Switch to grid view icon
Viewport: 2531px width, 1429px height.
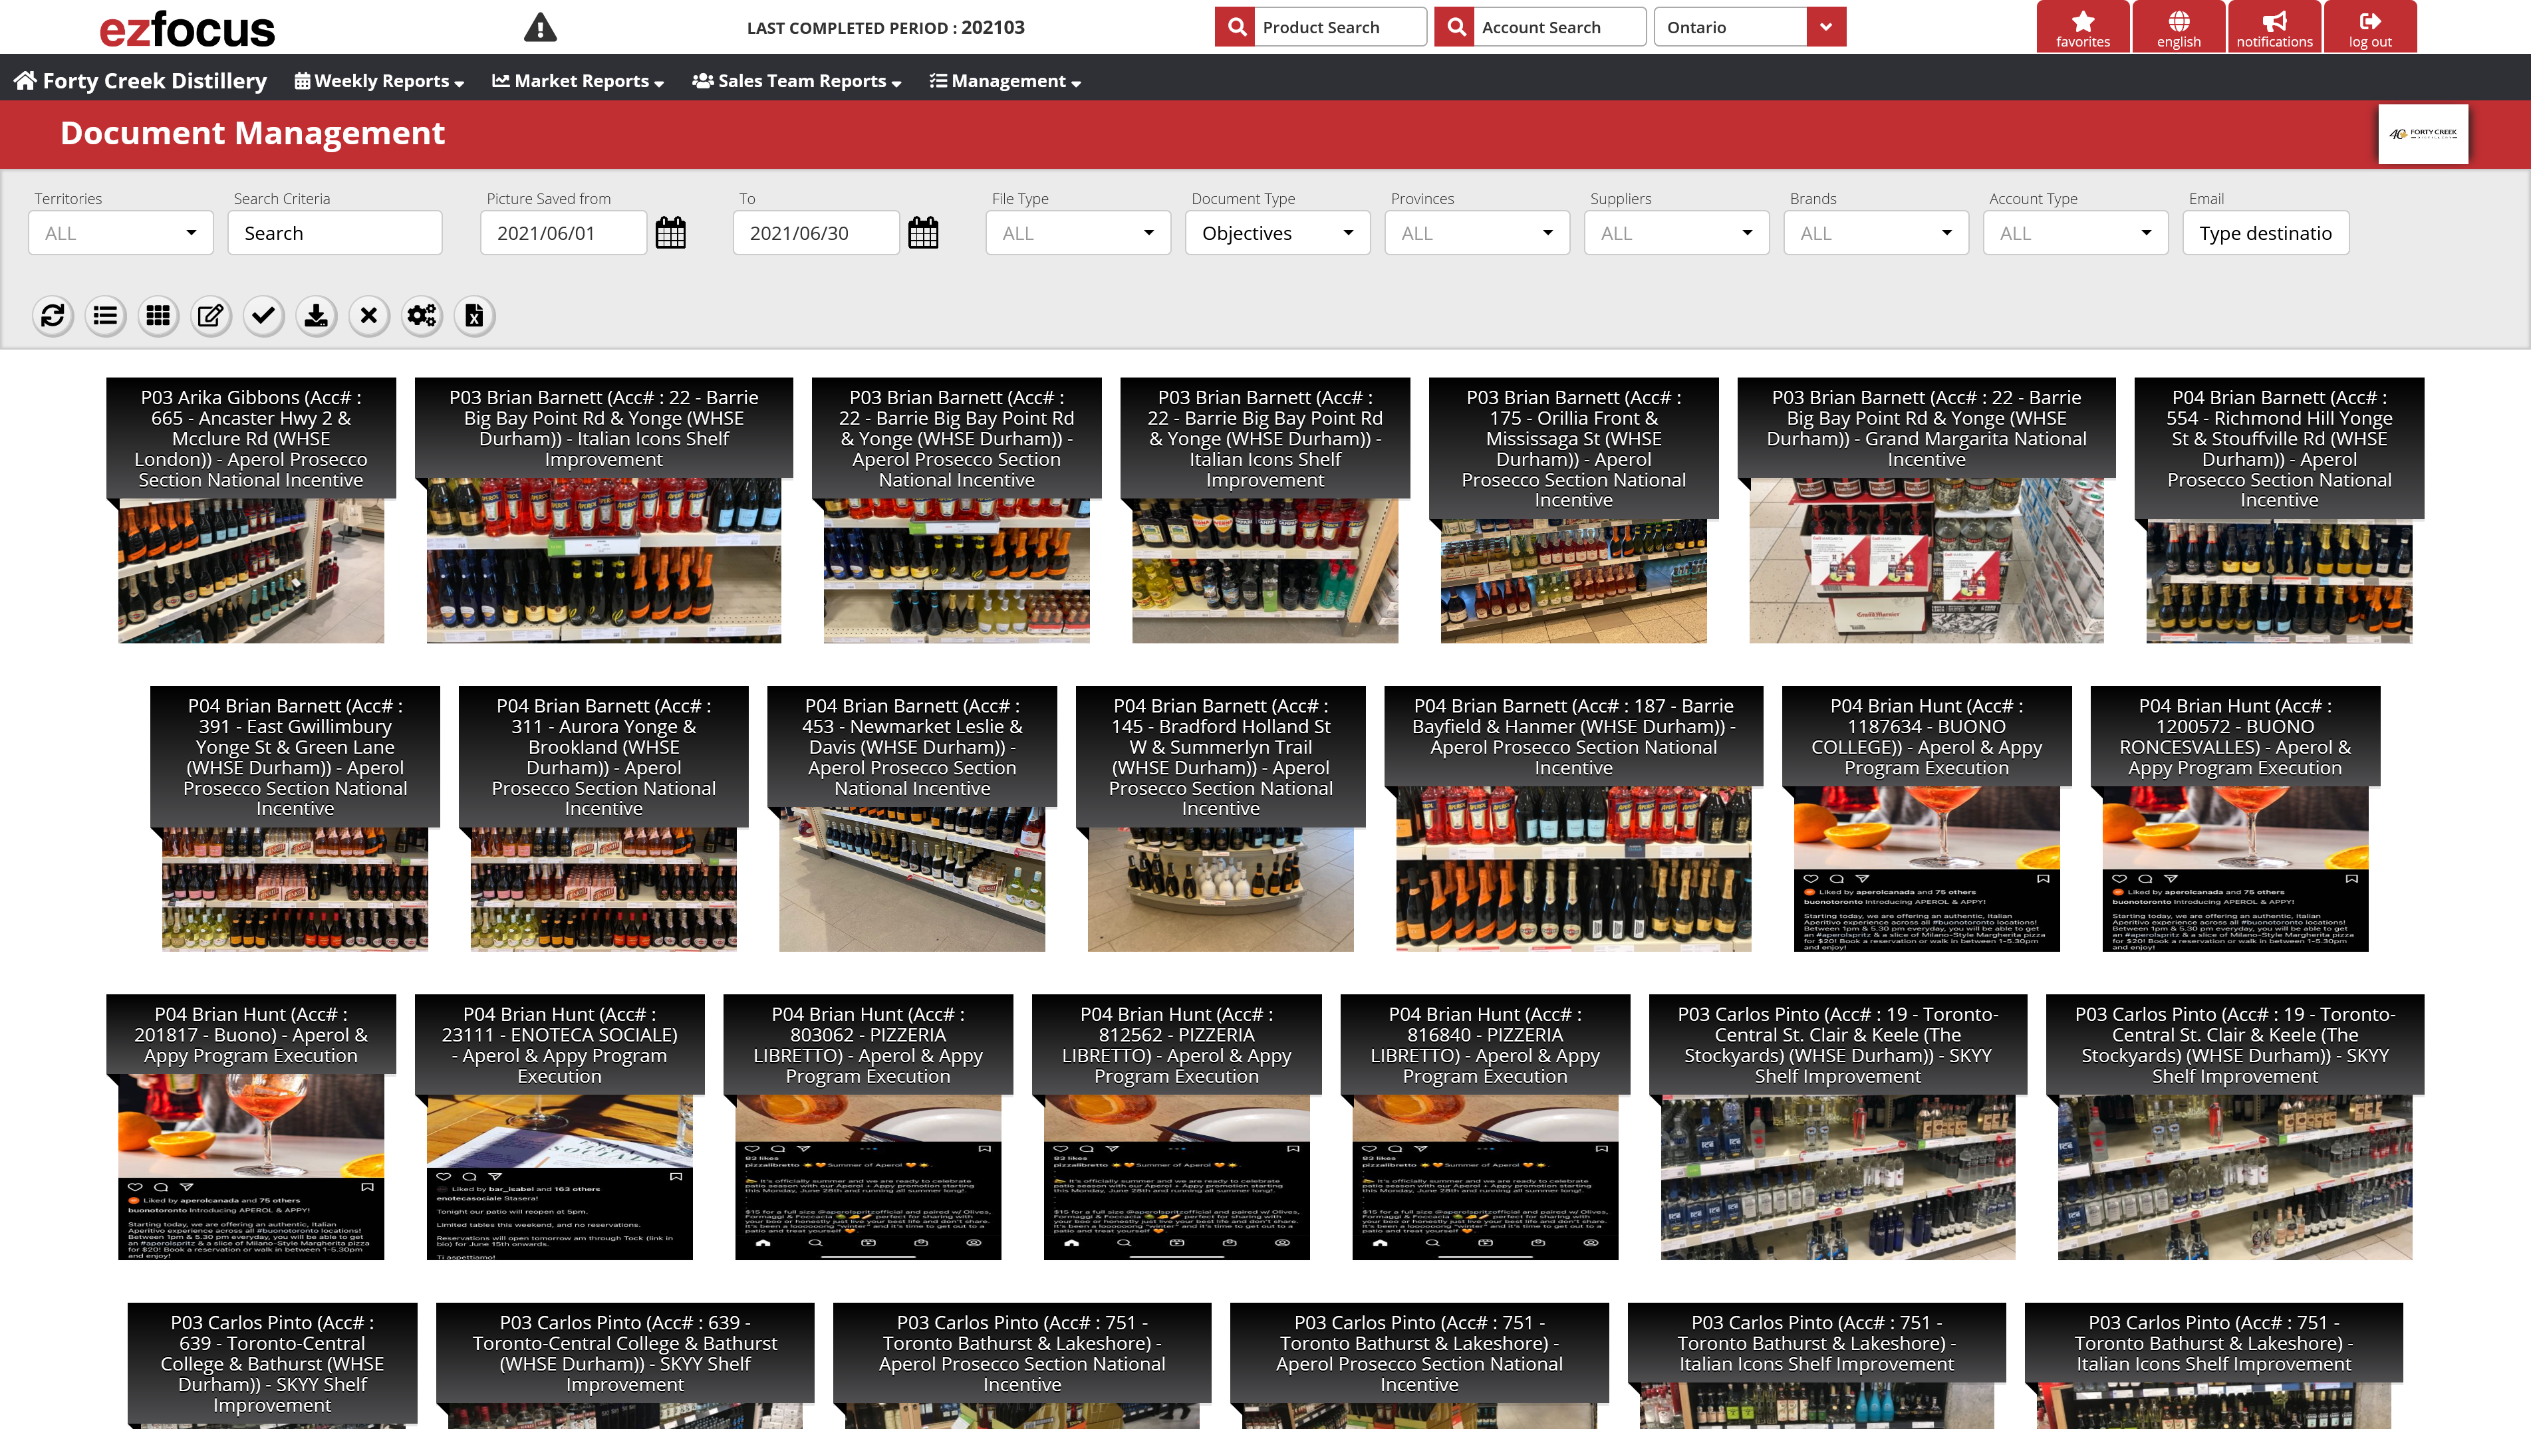pyautogui.click(x=158, y=315)
